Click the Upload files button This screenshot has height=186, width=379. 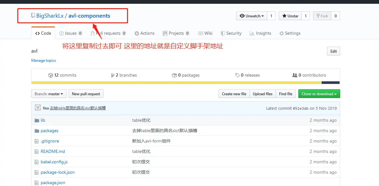[263, 94]
